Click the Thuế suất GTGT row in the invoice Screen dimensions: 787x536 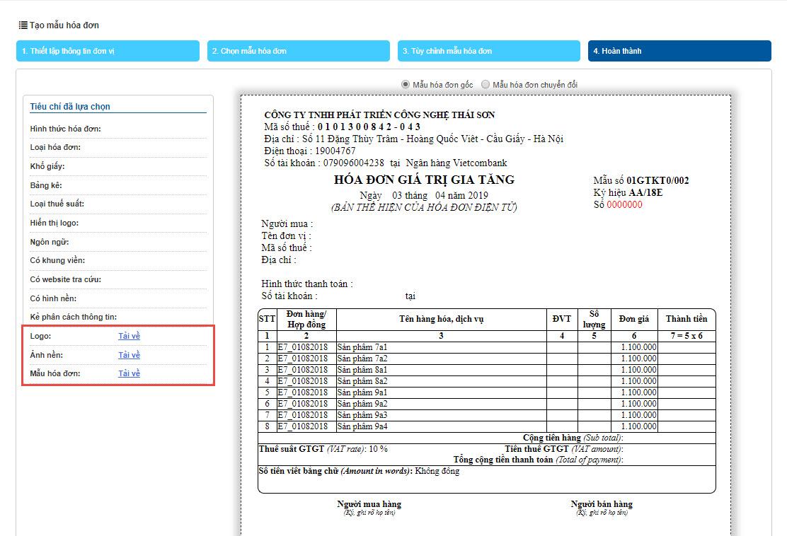click(323, 449)
